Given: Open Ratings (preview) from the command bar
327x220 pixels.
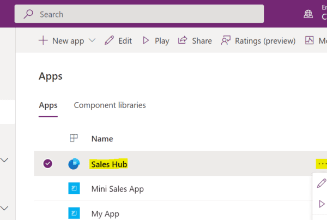Looking at the screenshot, I should 258,41.
